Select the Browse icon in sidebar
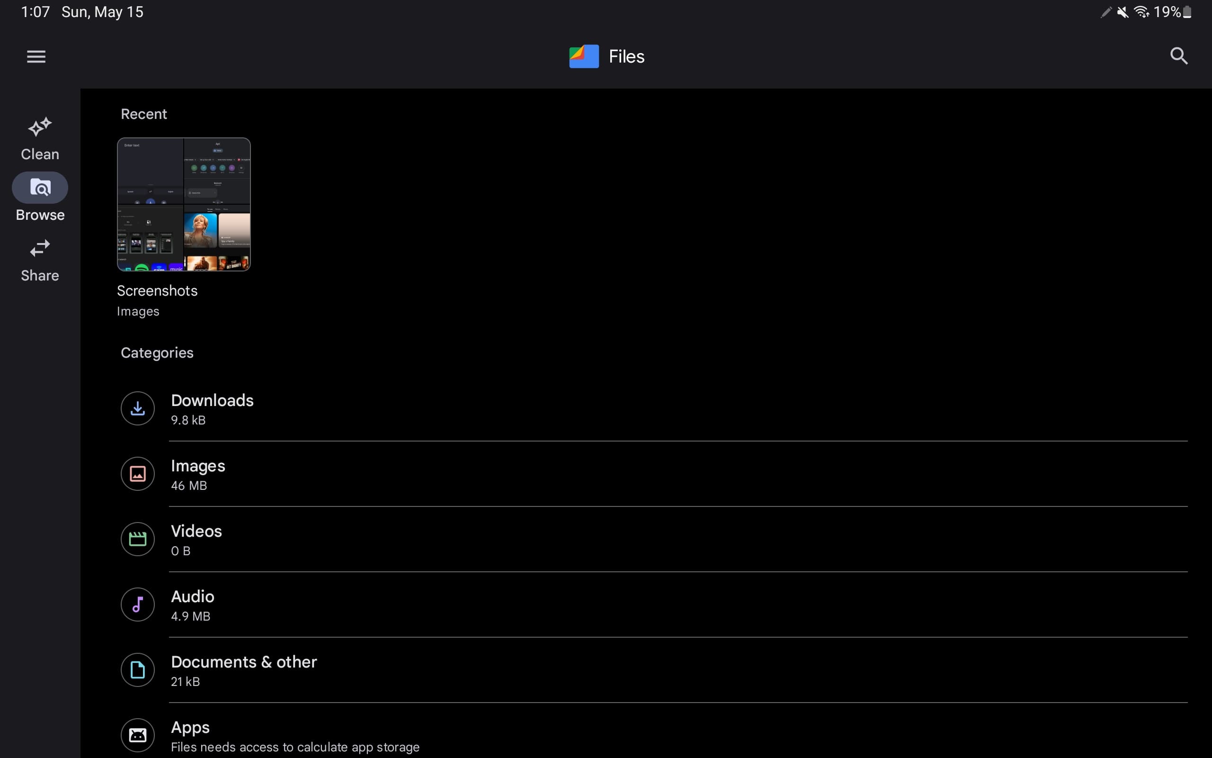The width and height of the screenshot is (1212, 758). (x=39, y=187)
